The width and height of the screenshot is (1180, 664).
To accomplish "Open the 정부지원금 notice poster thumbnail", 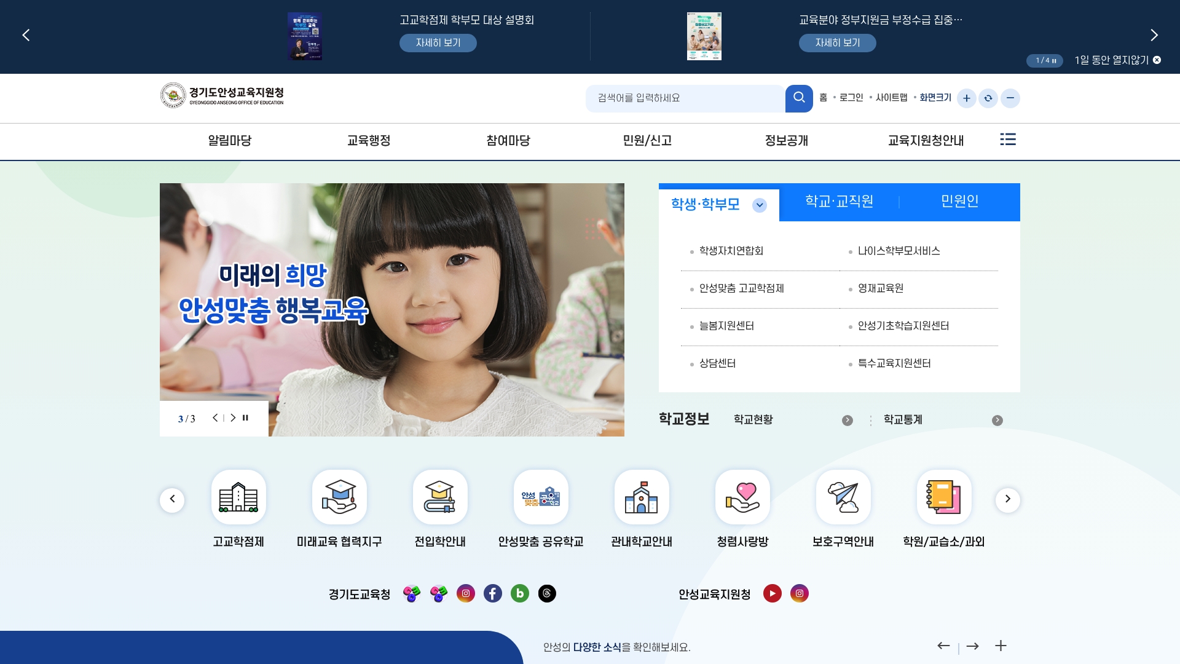I will click(x=704, y=36).
